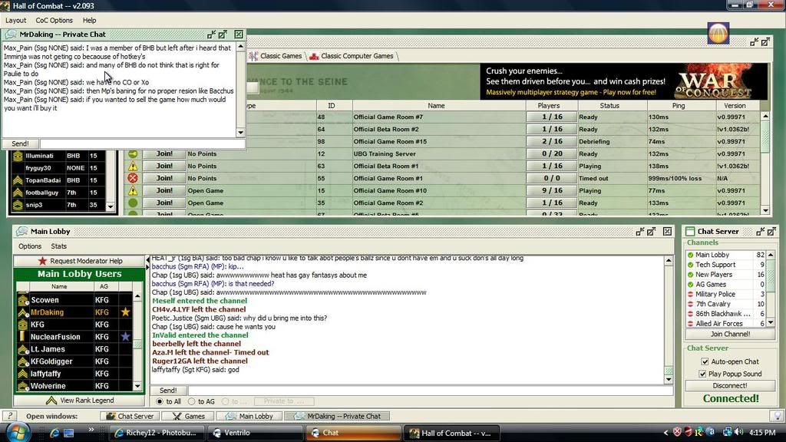This screenshot has height=442, width=786.
Task: Expand the Stats menu in Main Lobby
Action: (58, 246)
